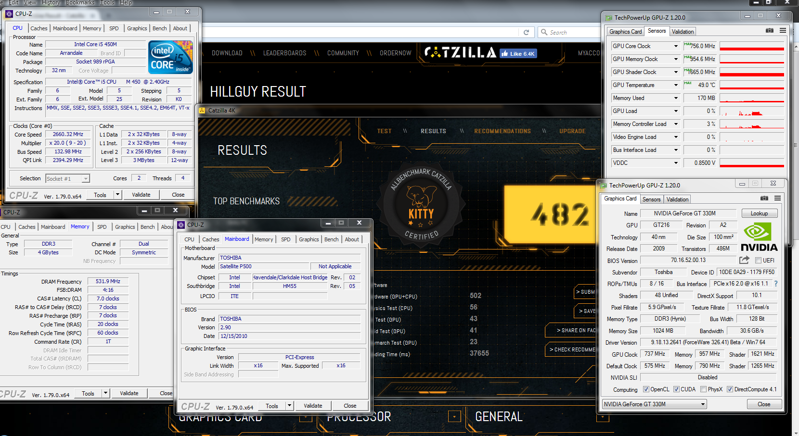Screen dimensions: 799x436
Task: Click the NVIDIA logo in GPU-Z
Action: (759, 237)
